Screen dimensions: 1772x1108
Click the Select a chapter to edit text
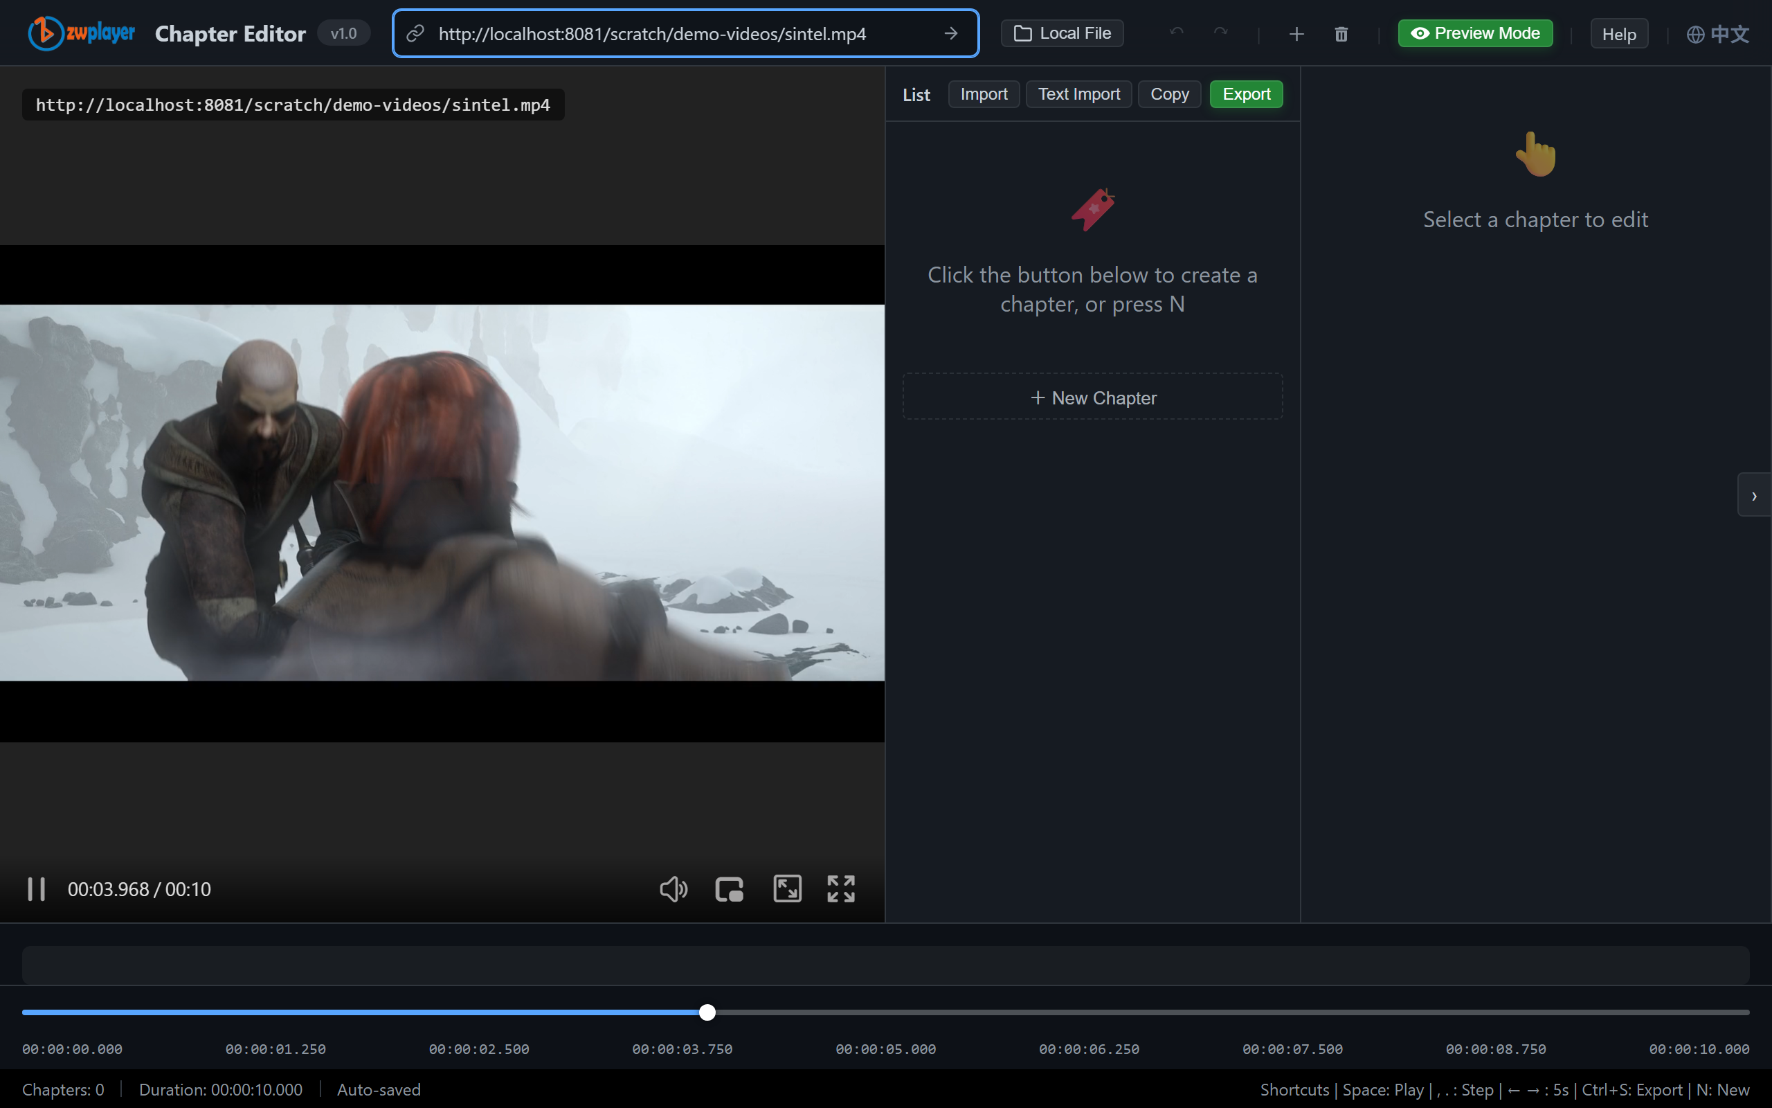pos(1535,220)
